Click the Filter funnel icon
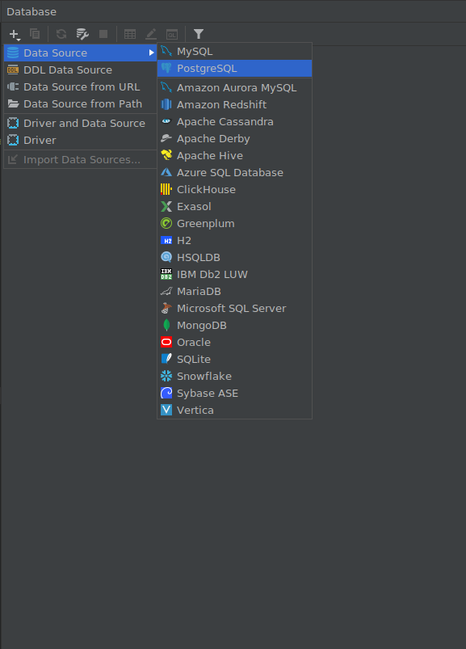The image size is (466, 649). click(199, 34)
